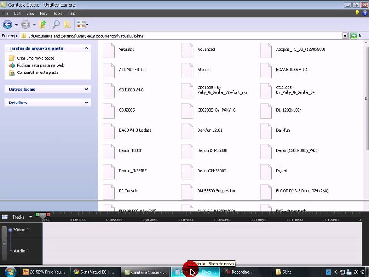
Task: Click the DN-S3500 Suggestion file name
Action: [216, 191]
